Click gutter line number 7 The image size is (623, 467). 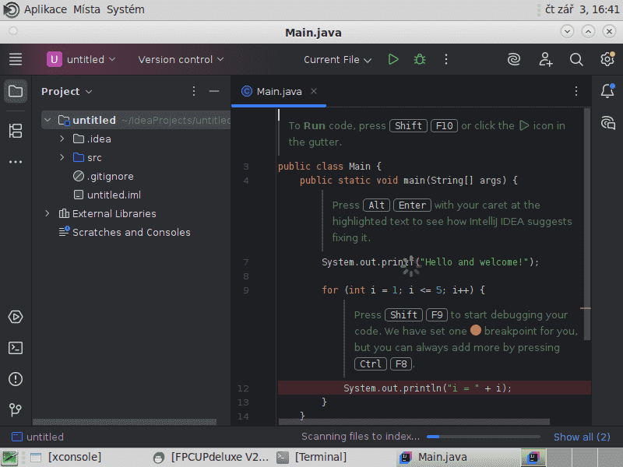coord(246,262)
